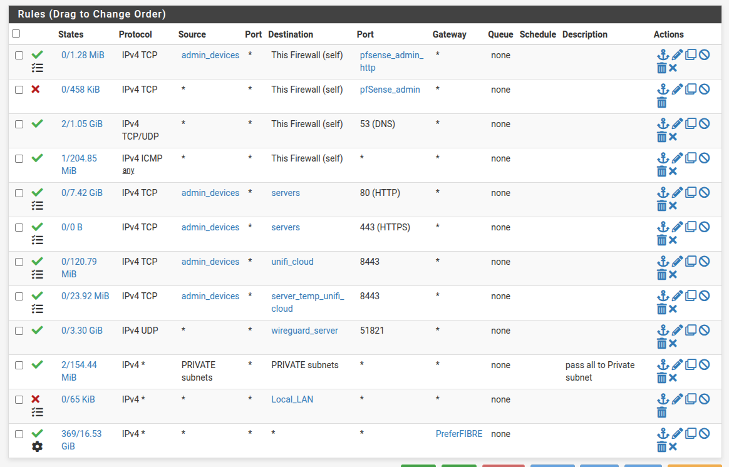Screen dimensions: 729x467
Task: Select the checkbox for the PreferFIBRE rule
Action: (x=19, y=434)
